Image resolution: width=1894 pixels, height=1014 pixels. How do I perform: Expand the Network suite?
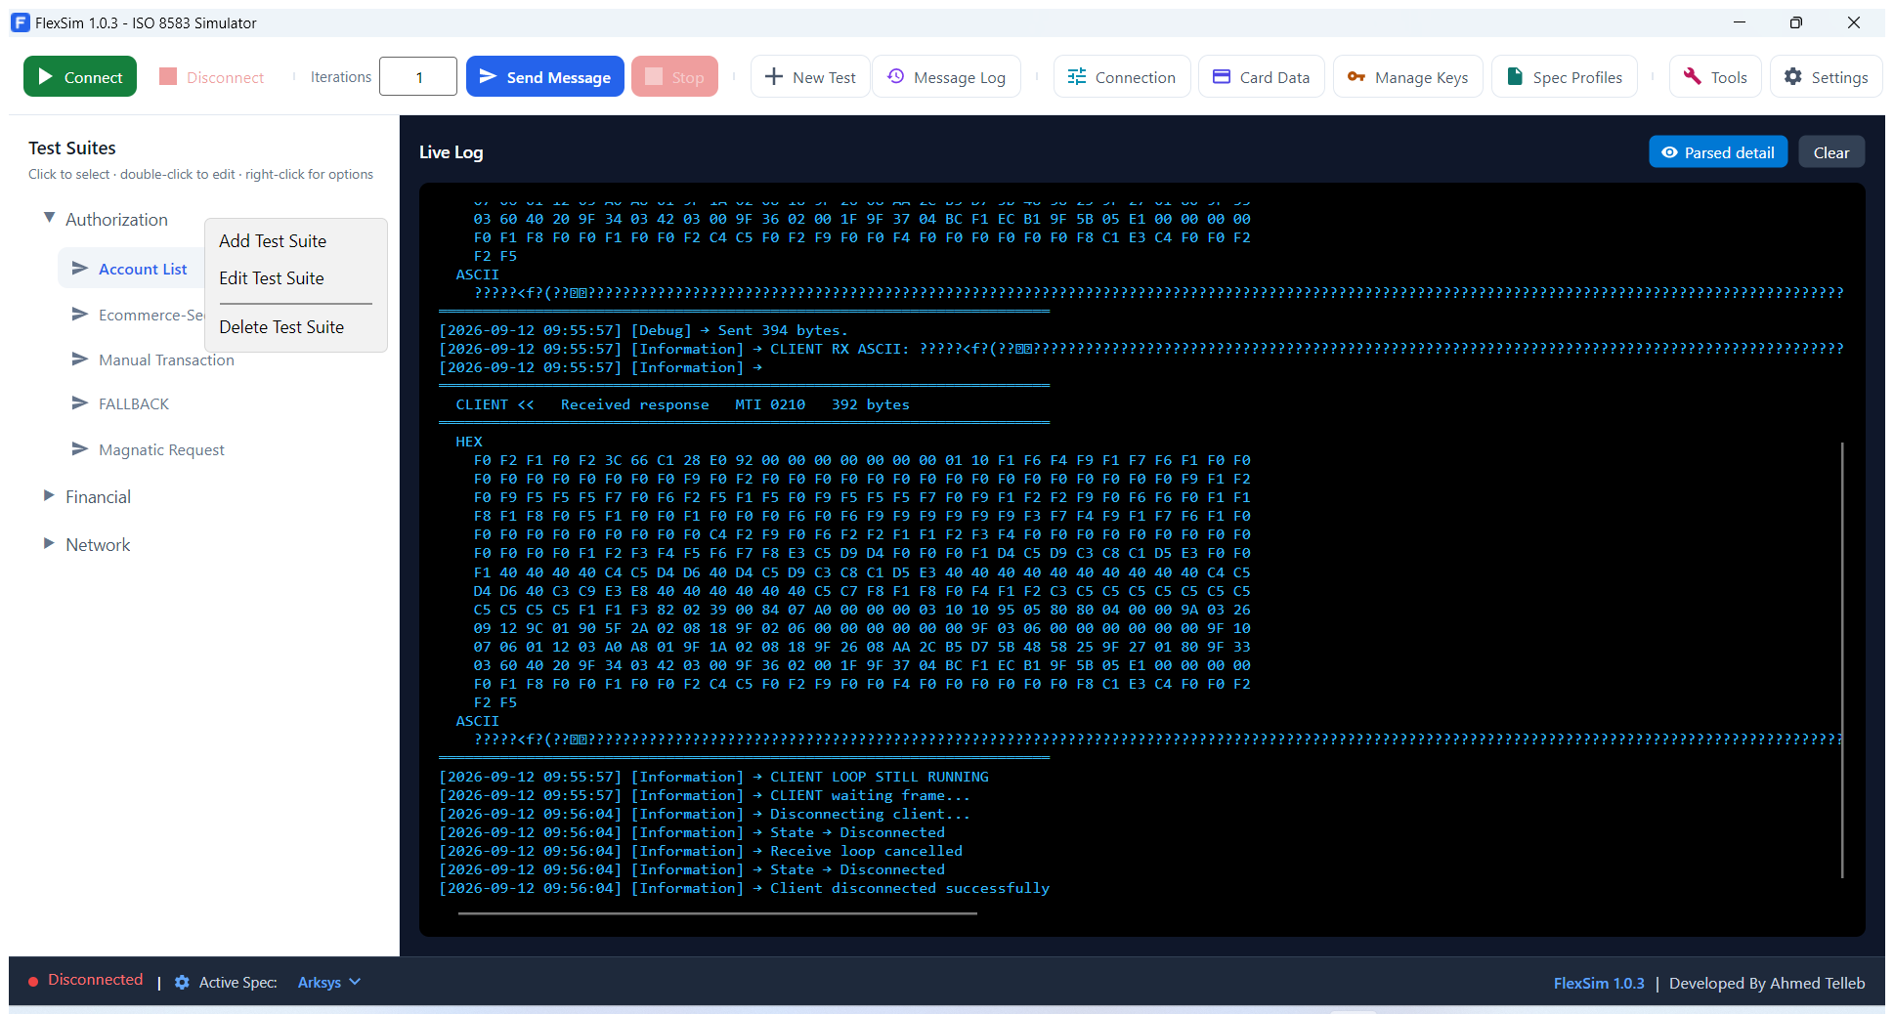pyautogui.click(x=49, y=543)
